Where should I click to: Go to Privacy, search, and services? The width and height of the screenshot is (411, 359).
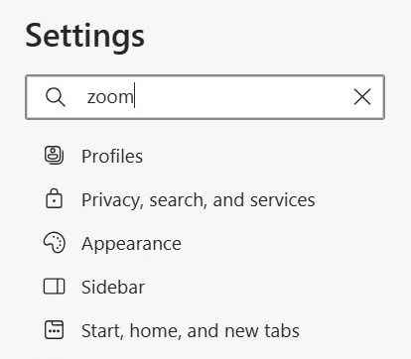pos(199,200)
